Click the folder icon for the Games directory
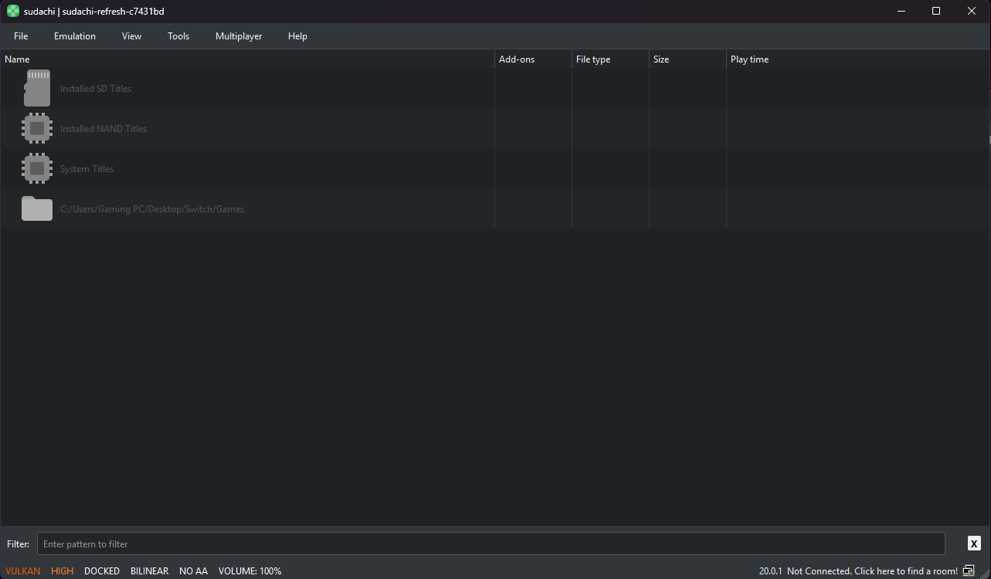 click(37, 208)
